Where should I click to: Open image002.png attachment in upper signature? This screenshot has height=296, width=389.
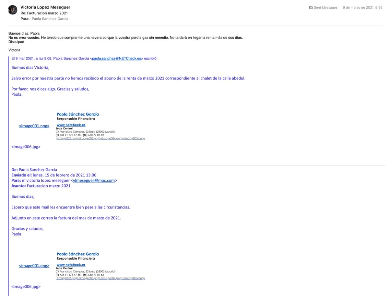tap(67, 138)
